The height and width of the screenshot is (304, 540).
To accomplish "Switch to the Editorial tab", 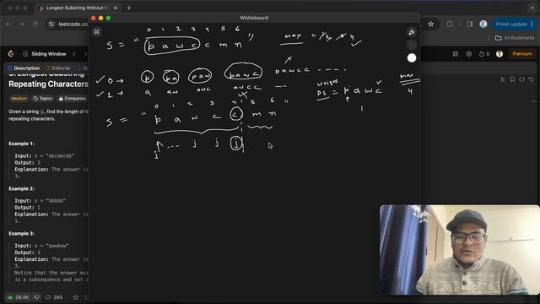I will [x=58, y=68].
